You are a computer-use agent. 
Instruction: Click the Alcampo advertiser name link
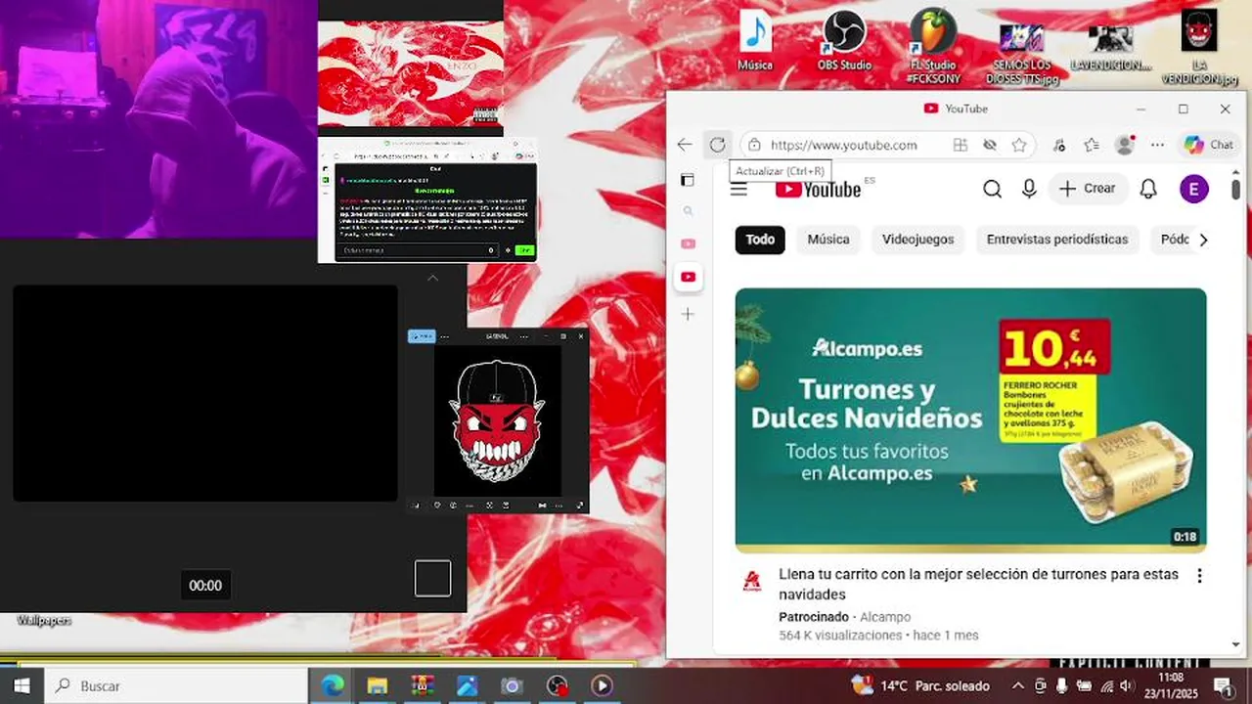tap(885, 617)
